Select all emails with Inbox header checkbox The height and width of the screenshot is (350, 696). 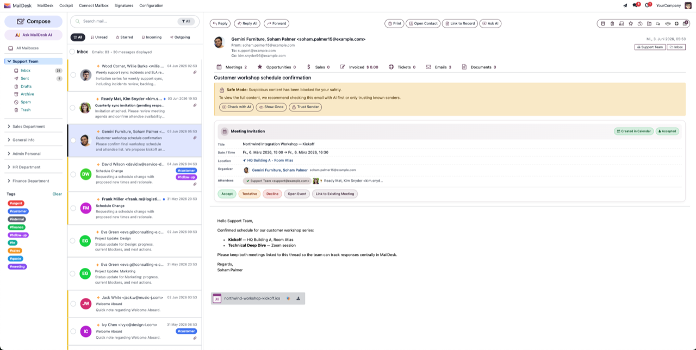pos(72,52)
